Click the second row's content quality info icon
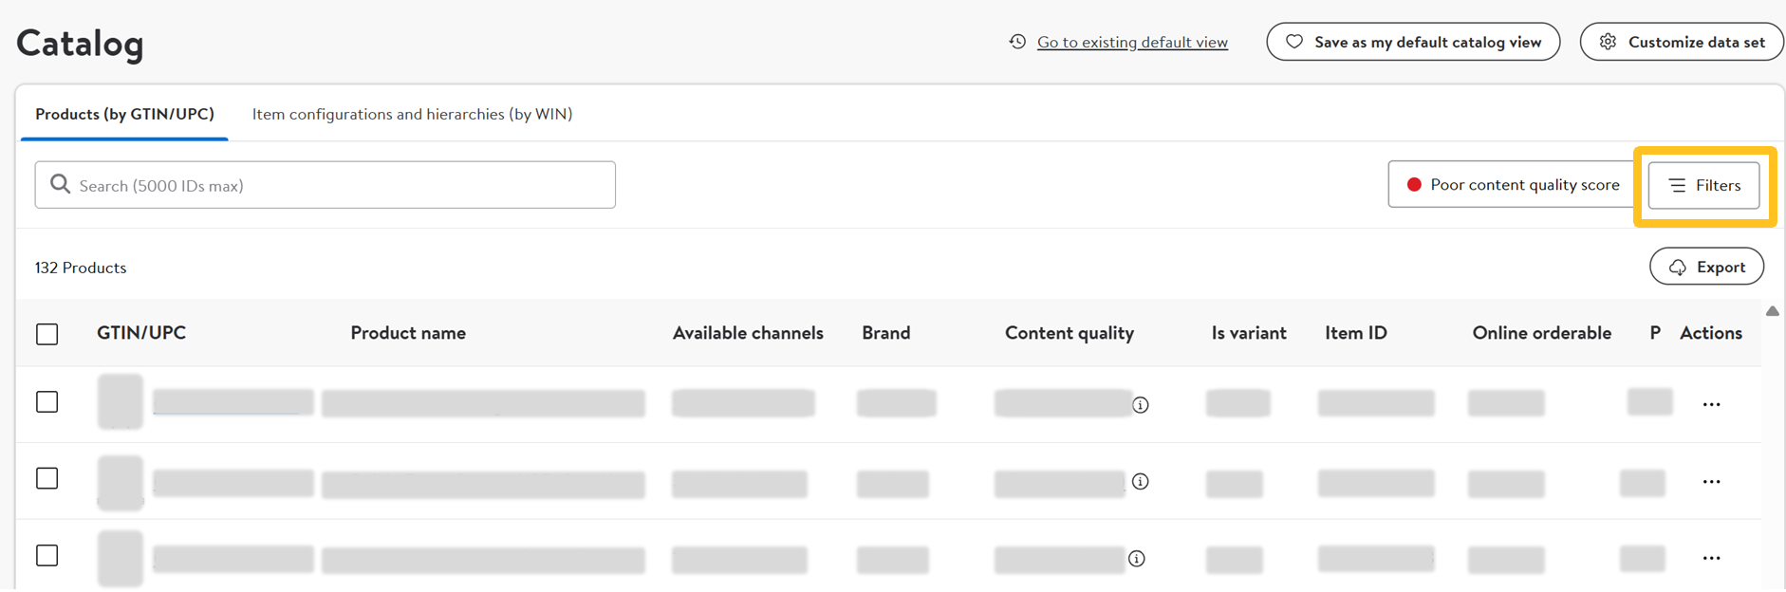Screen dimensions: 1786x592 click(x=1141, y=482)
